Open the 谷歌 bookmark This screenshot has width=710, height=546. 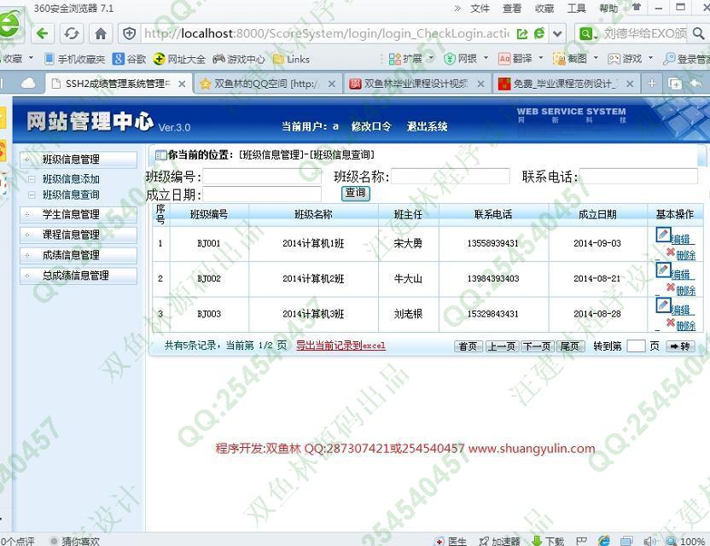pyautogui.click(x=130, y=59)
